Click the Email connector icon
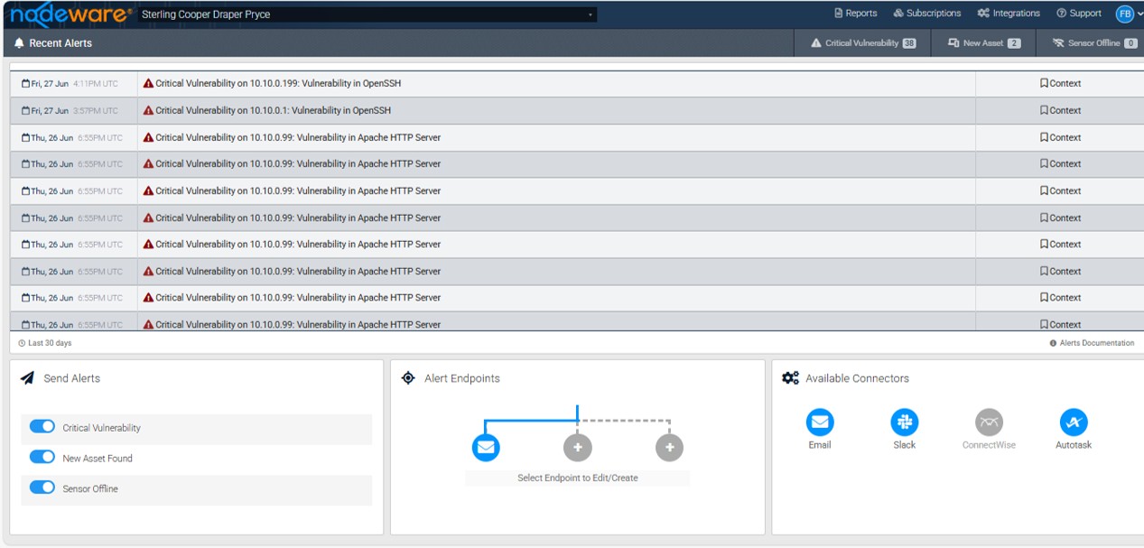 (819, 423)
